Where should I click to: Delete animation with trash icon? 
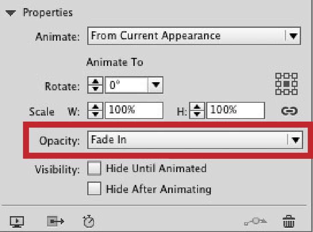[x=289, y=221]
